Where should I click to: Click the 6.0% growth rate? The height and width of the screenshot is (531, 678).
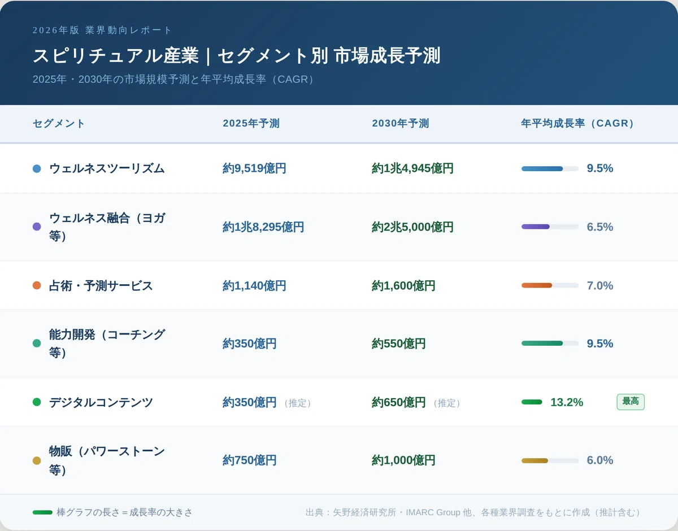[600, 460]
